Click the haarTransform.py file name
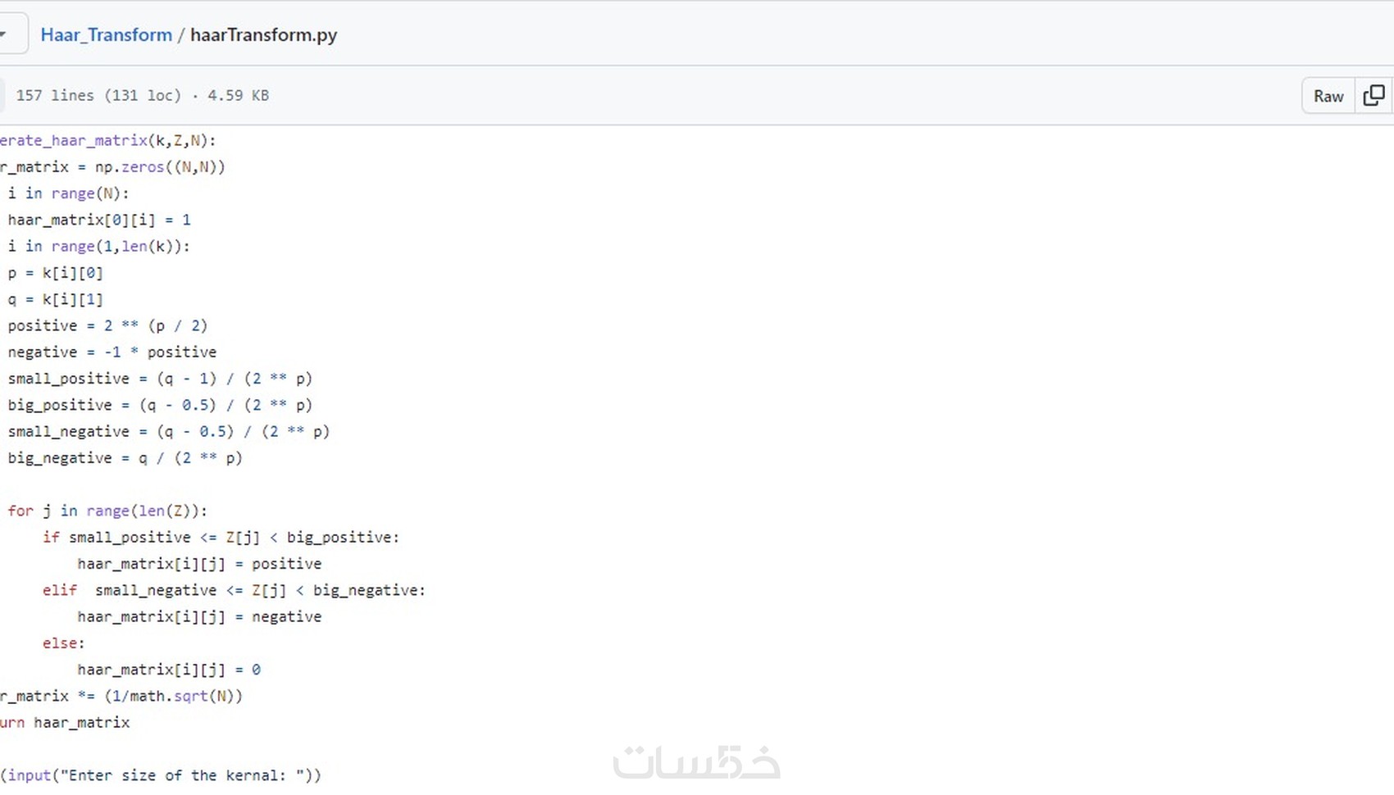 (x=263, y=34)
